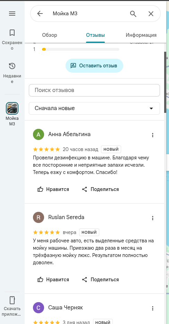
Task: Click the 1-star rating bar
Action: coord(81,49)
